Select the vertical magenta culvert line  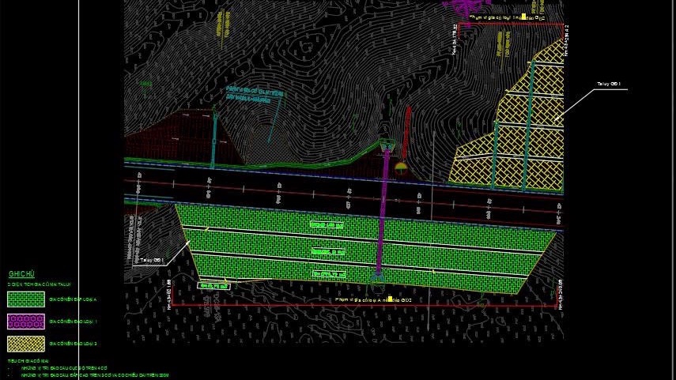pos(383,213)
